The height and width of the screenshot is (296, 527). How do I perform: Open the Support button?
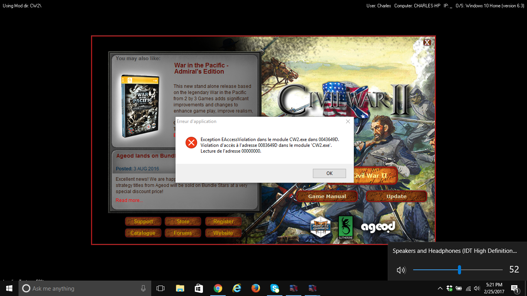(143, 221)
